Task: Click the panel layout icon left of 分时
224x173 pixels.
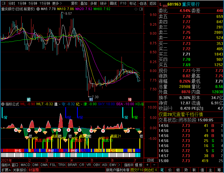Action: [x=4, y=3]
